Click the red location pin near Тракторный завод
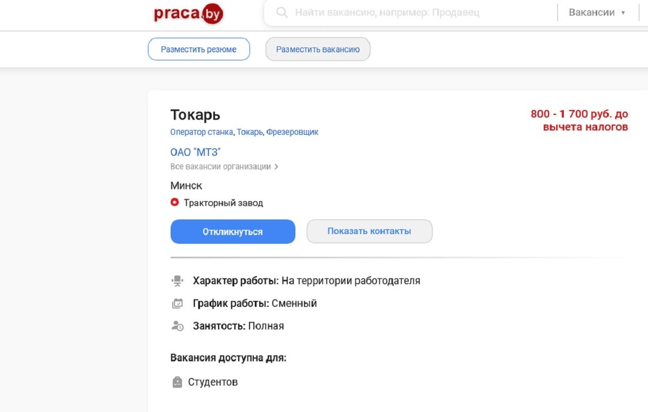This screenshot has height=412, width=648. pyautogui.click(x=174, y=203)
